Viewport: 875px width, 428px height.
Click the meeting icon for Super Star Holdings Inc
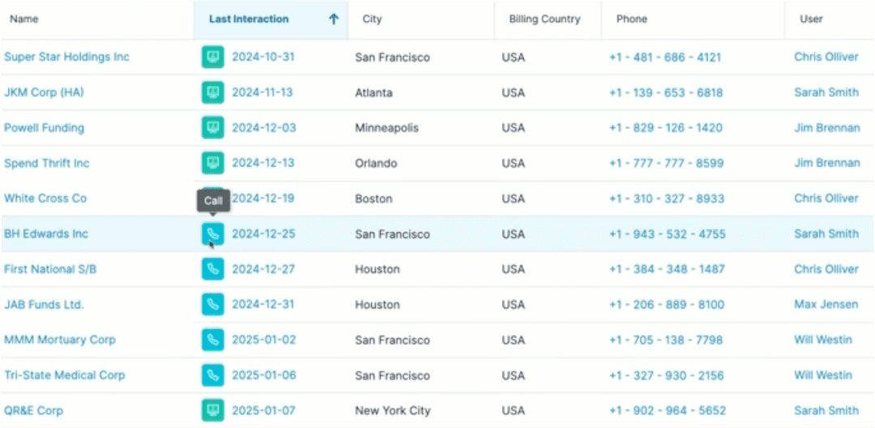pyautogui.click(x=212, y=58)
